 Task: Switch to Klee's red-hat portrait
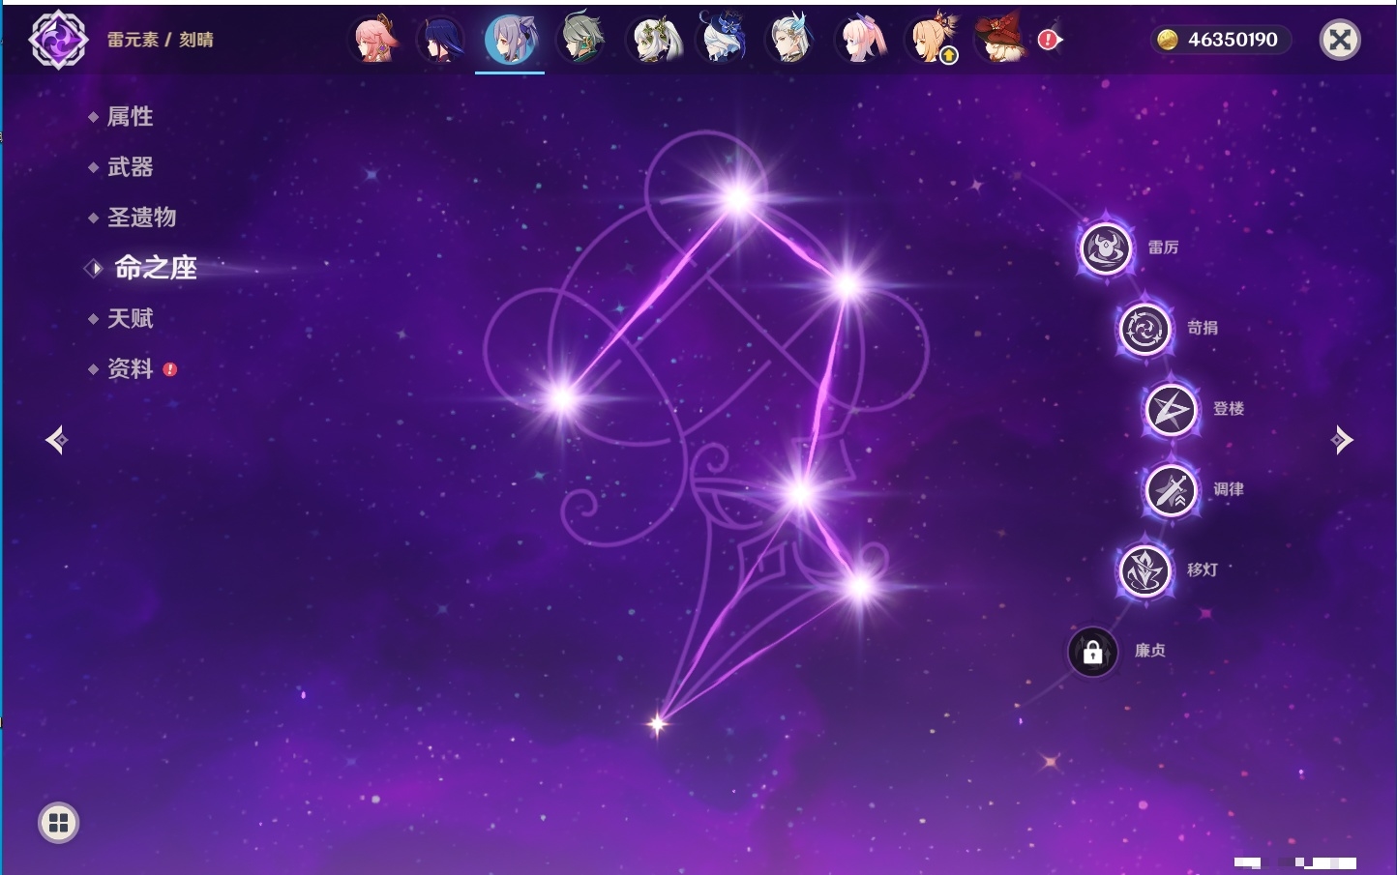point(999,40)
